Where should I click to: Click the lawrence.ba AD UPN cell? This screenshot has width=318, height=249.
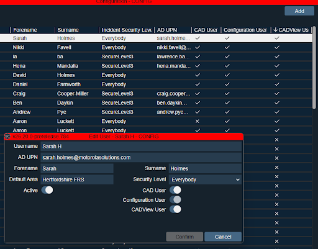click(x=173, y=57)
